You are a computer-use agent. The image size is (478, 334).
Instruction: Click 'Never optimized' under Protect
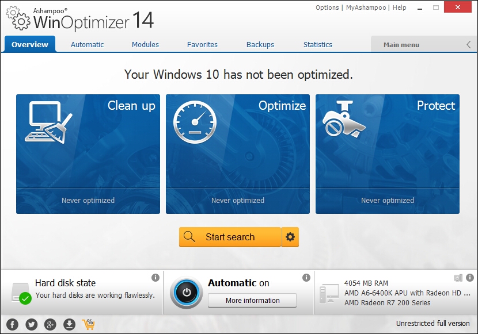click(388, 200)
